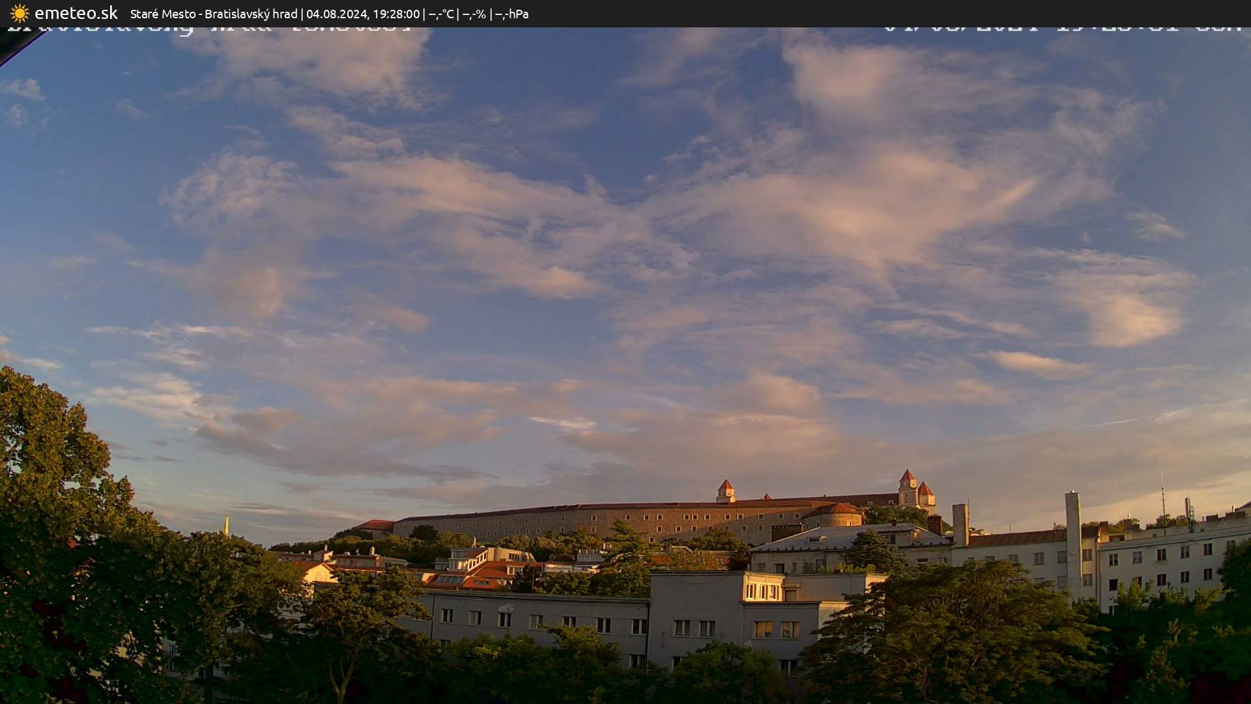
Task: Click the castle's left small tower
Action: 725,490
